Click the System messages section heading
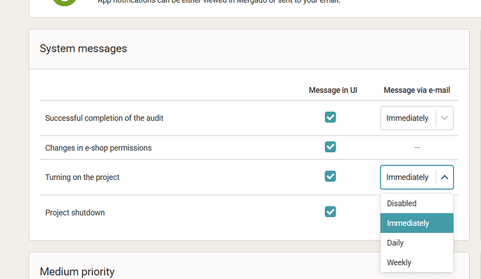The width and height of the screenshot is (481, 279). point(83,49)
